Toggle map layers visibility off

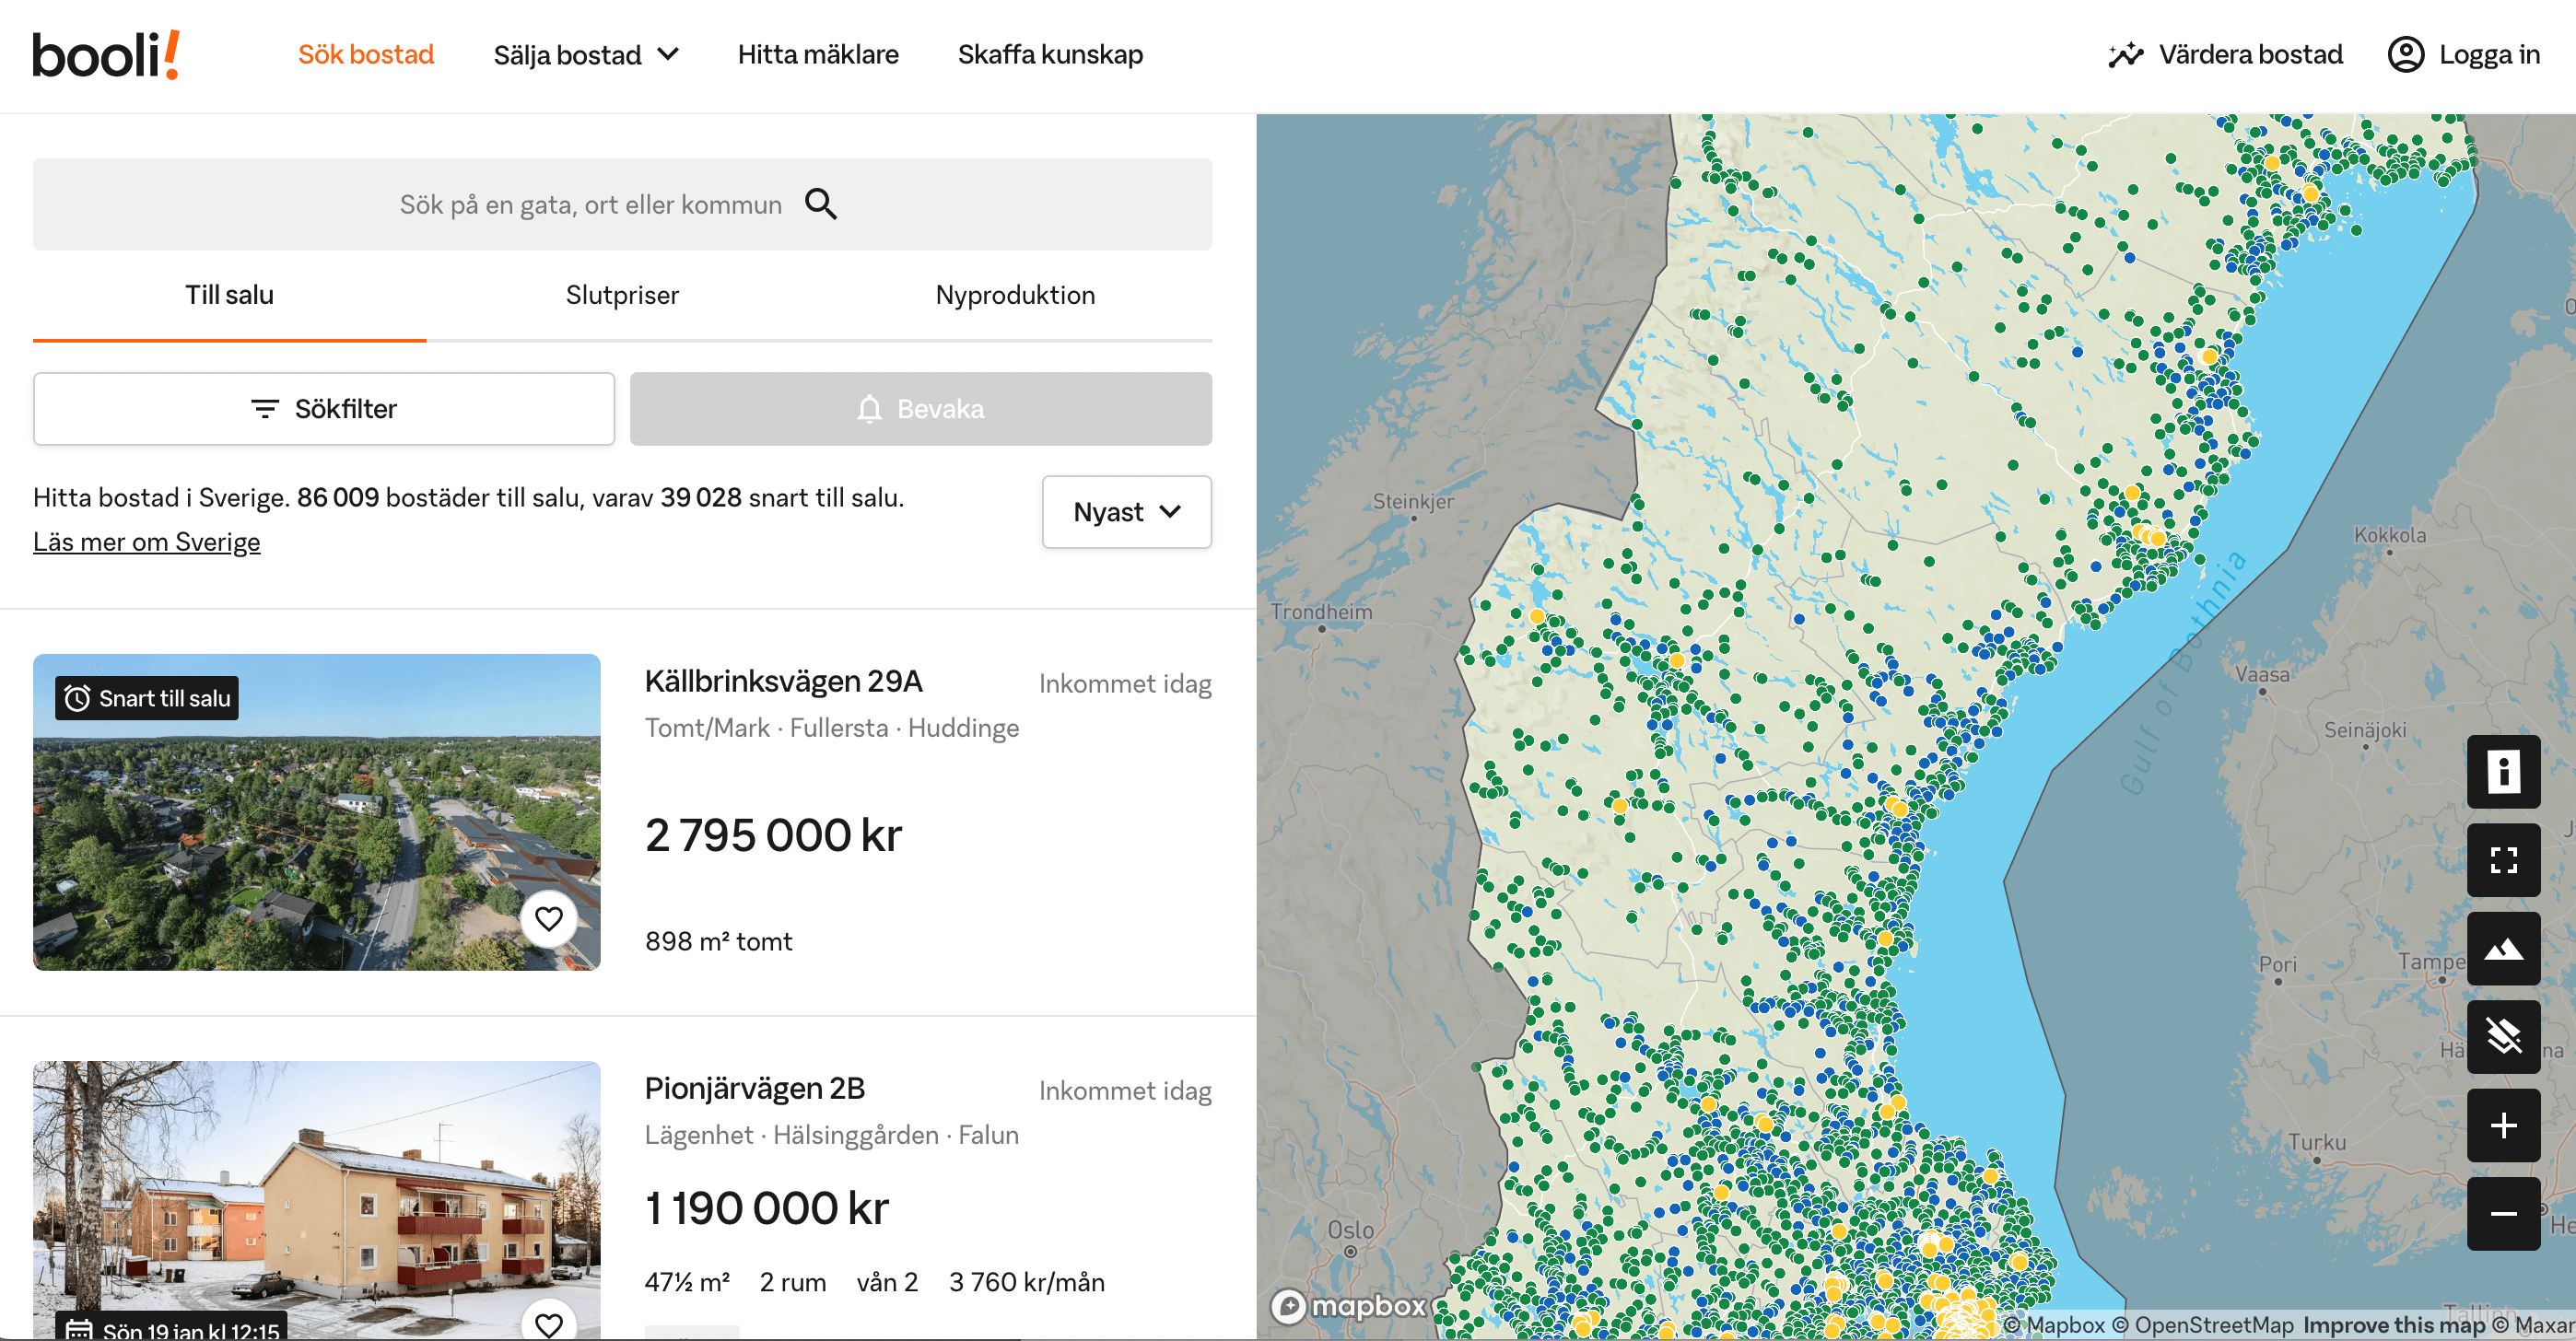[x=2502, y=1036]
